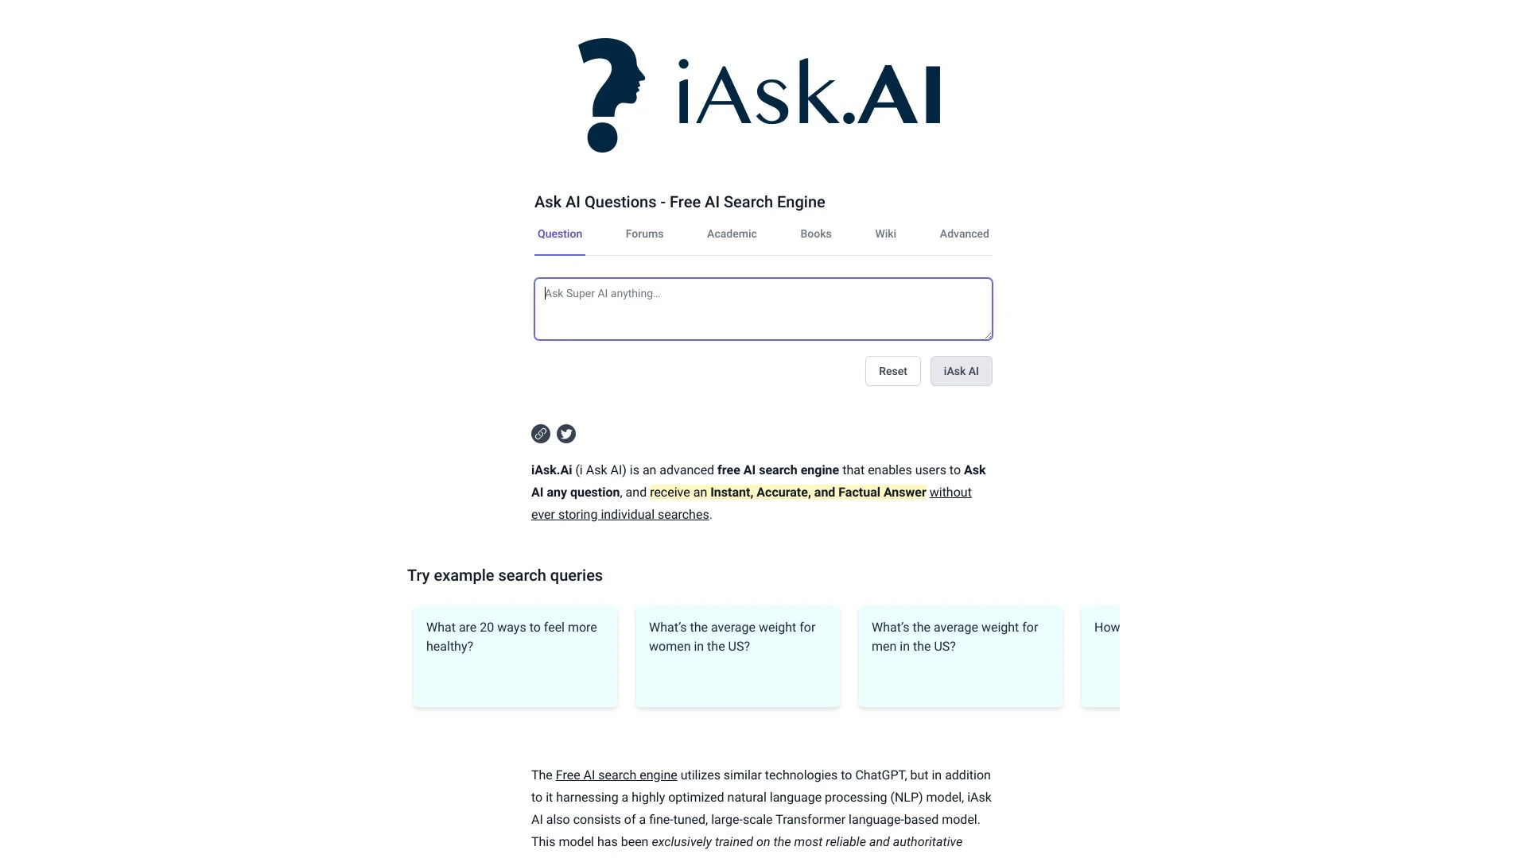The height and width of the screenshot is (858, 1527).
Task: Click the chain/link share icon
Action: click(540, 433)
